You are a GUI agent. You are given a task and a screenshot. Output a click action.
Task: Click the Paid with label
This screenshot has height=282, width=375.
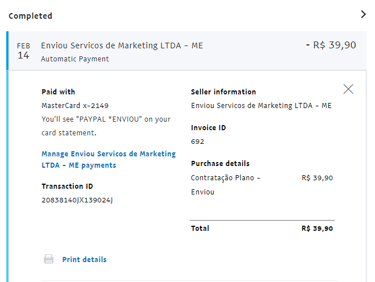pyautogui.click(x=58, y=92)
